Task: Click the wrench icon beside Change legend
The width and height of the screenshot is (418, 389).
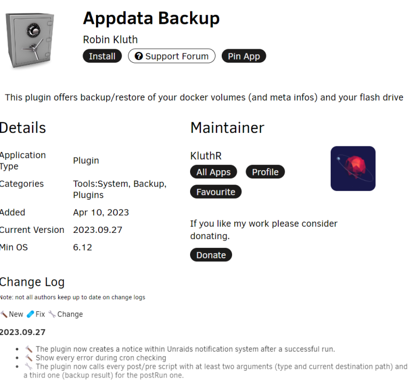Action: pos(52,314)
